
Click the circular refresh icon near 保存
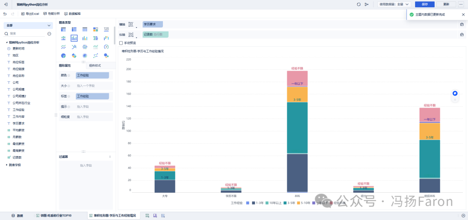[359, 4]
